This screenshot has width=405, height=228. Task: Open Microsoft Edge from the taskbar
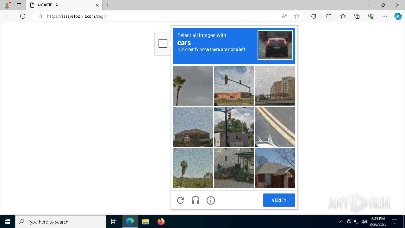click(130, 222)
